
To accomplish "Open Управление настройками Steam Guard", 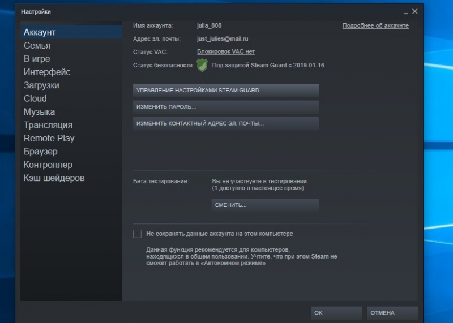I will click(226, 91).
